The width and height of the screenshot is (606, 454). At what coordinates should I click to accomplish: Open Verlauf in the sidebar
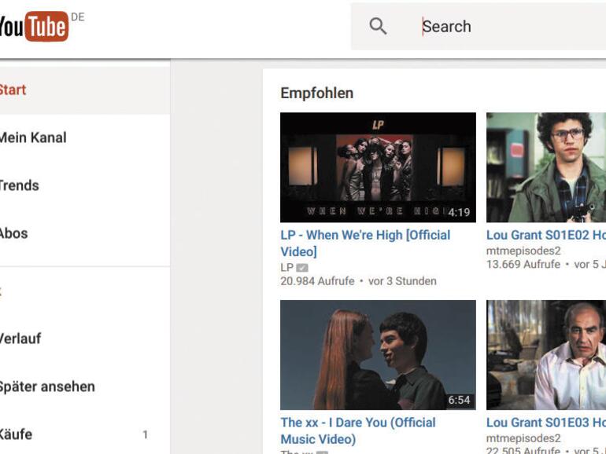click(x=85, y=339)
